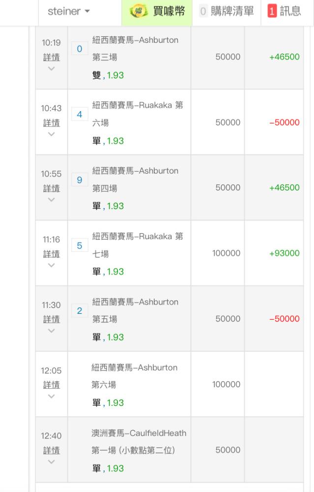Expand the chevron under the 10:43 bet
The image size is (314, 492).
click(52, 134)
